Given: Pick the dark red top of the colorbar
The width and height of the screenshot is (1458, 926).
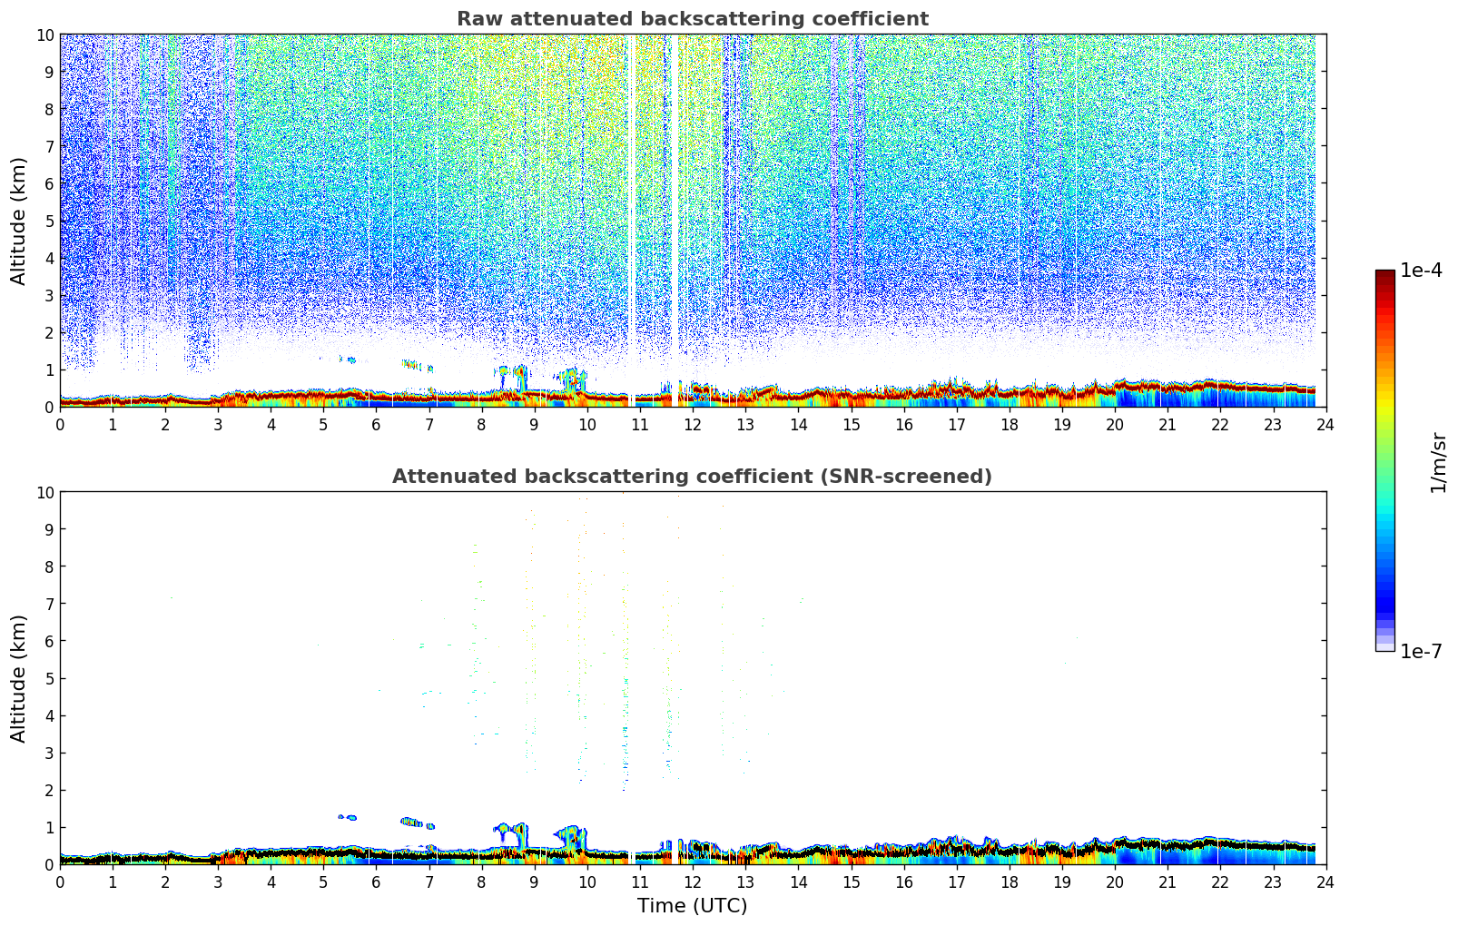Looking at the screenshot, I should (1384, 278).
